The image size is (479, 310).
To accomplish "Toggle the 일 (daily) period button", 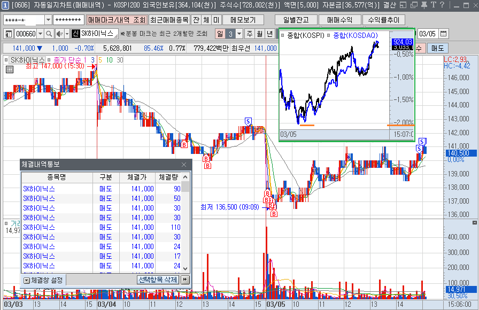I will (x=219, y=34).
